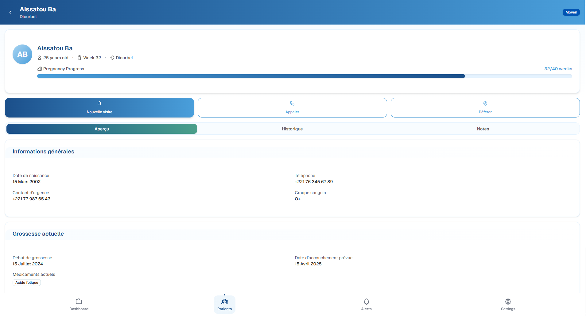The height and width of the screenshot is (316, 586).
Task: Click the back arrow in the header
Action: click(x=10, y=12)
